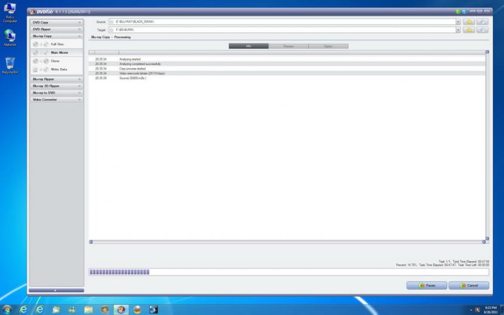Switch to the Info tab
Image resolution: width=504 pixels, height=315 pixels.
point(248,46)
